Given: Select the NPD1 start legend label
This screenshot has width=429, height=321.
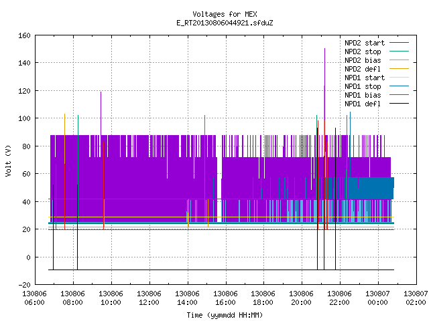Looking at the screenshot, I should [x=365, y=78].
